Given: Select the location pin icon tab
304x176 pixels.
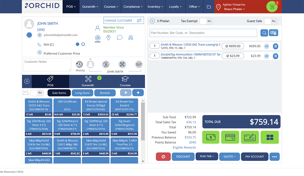Looking at the screenshot, I should coord(108,38).
